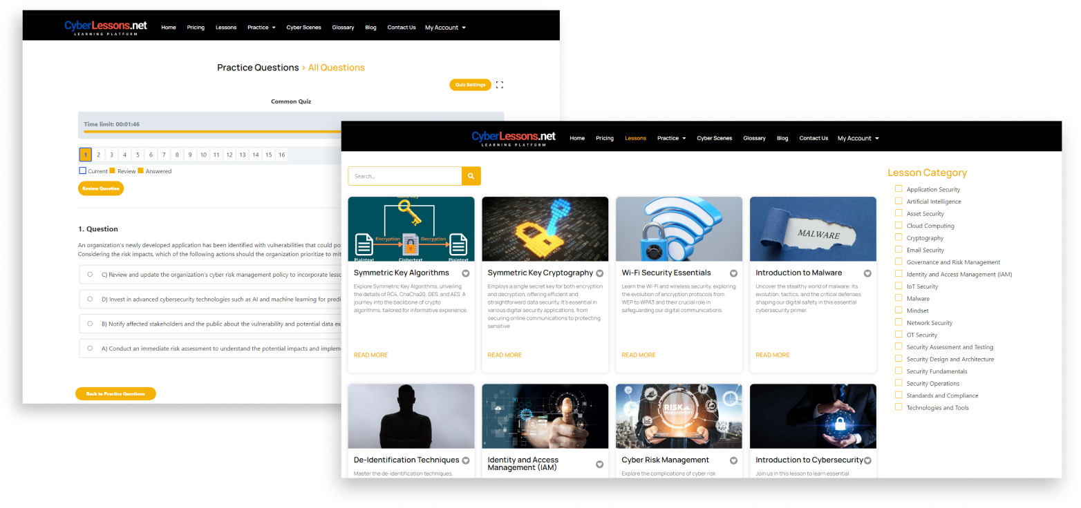Favorite the Identity and Access Management heart icon
The height and width of the screenshot is (508, 1081).
pos(600,464)
